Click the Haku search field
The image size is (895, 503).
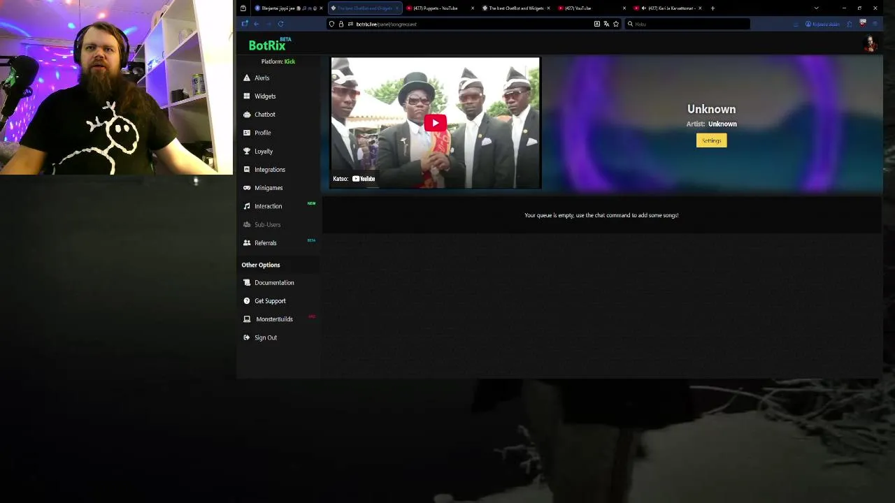point(688,24)
